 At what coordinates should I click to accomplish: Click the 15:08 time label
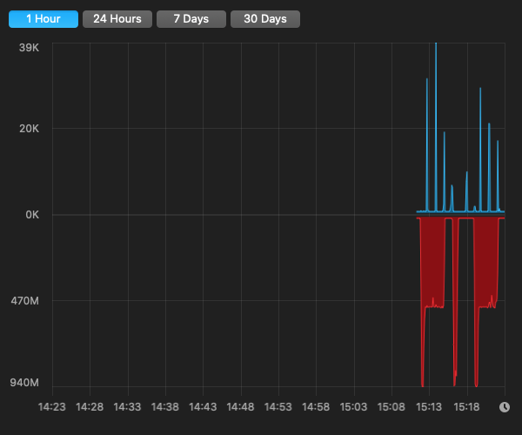[x=391, y=406]
